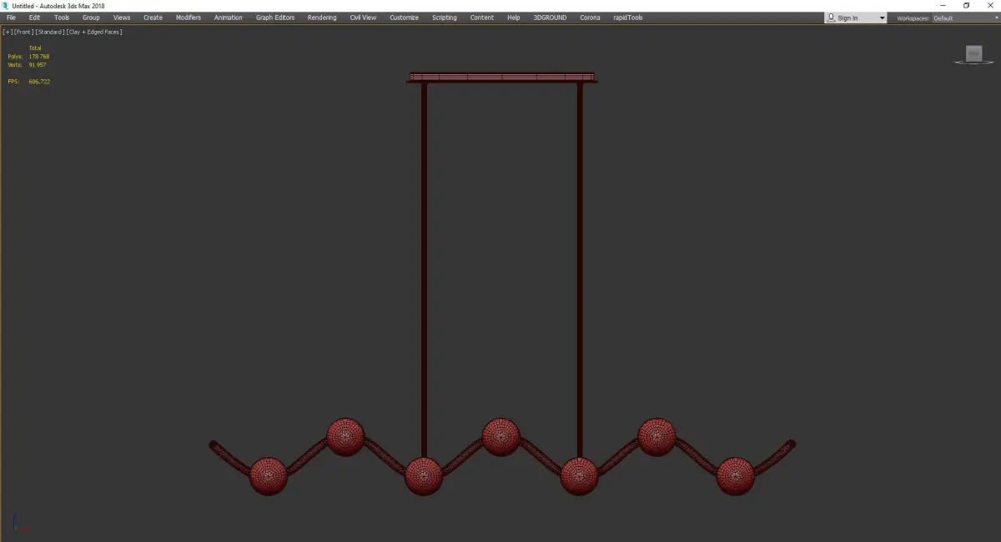Open the Customize menu

pyautogui.click(x=404, y=18)
